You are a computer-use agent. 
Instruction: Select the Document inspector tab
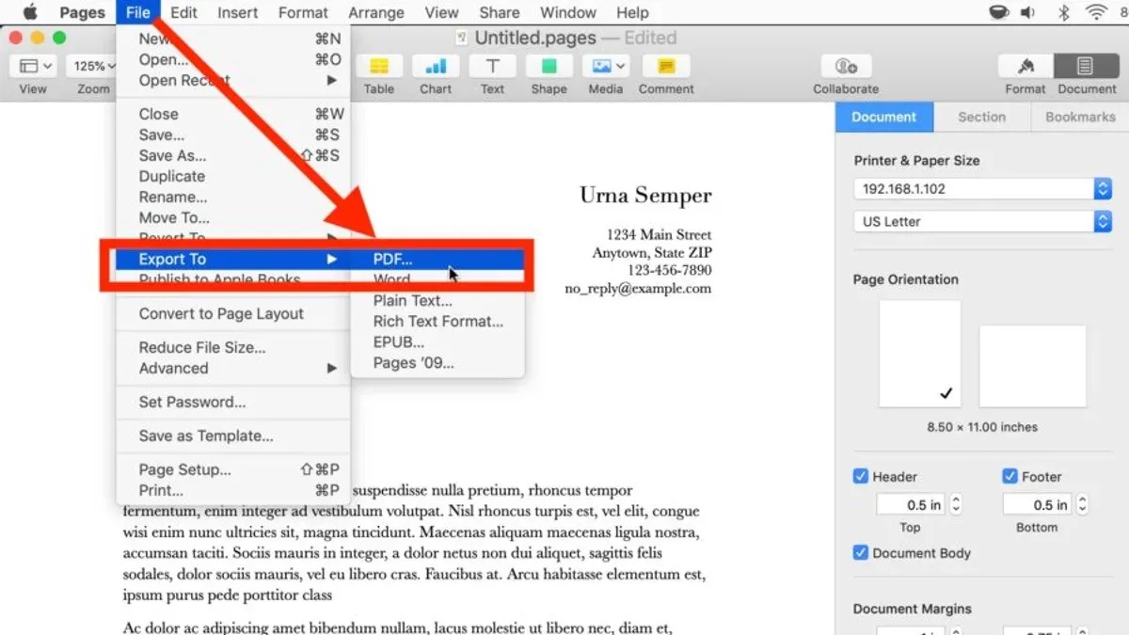883,117
